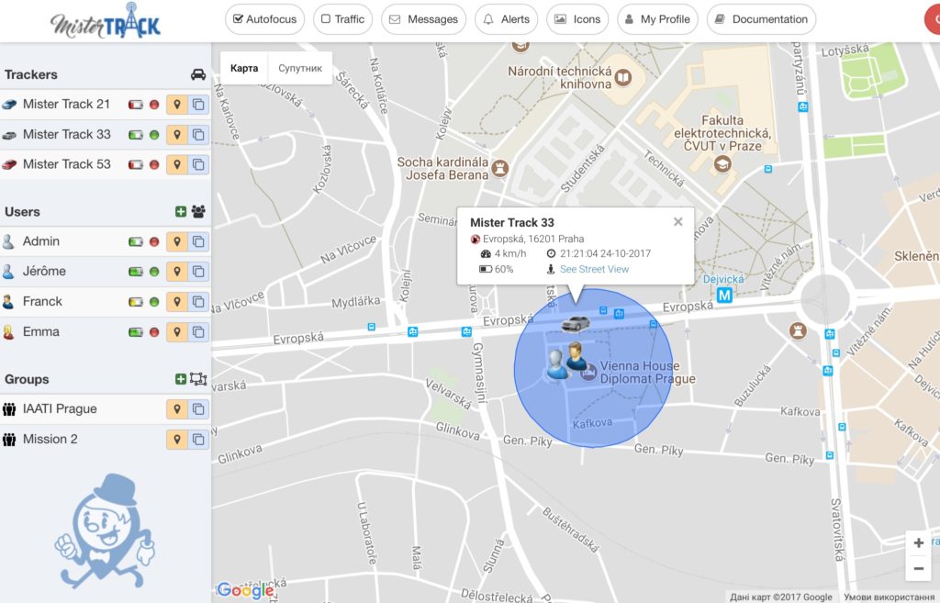Locate Mister Track 53 with its pin icon
Screen dimensions: 940x603
tap(177, 164)
